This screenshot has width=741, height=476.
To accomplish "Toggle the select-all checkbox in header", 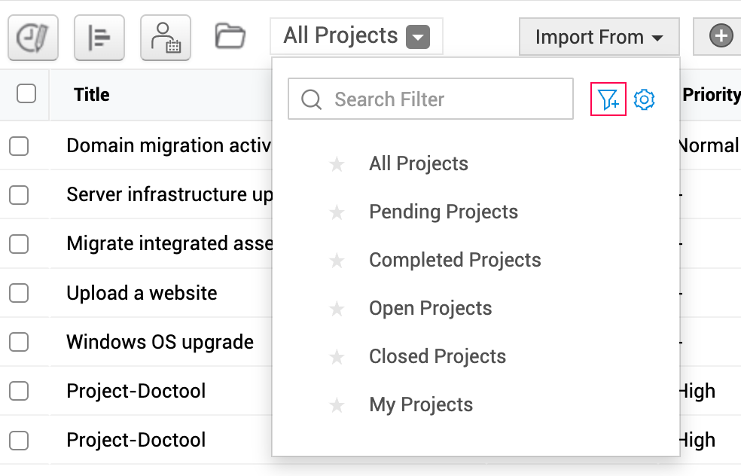I will point(26,94).
